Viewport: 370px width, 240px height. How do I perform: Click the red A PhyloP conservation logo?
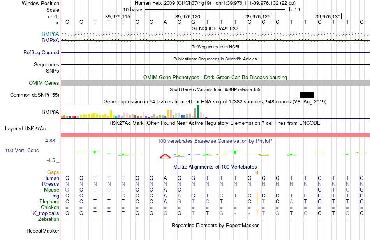[165, 156]
